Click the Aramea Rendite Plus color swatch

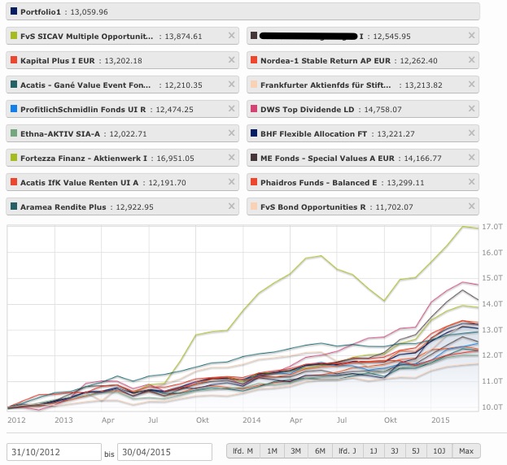coord(13,206)
